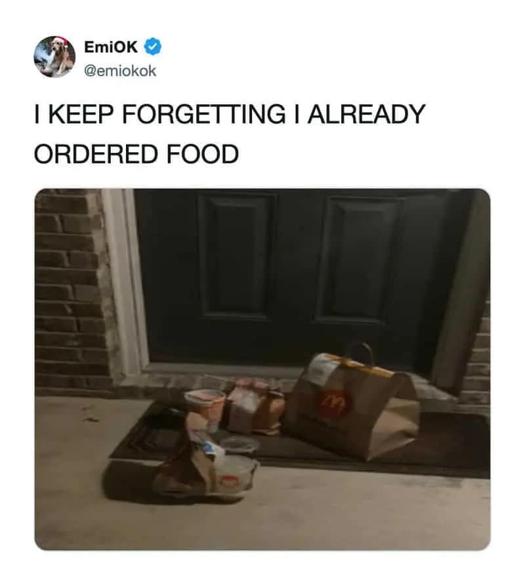Click the white door frame trim
The height and width of the screenshot is (586, 525).
[x=125, y=284]
